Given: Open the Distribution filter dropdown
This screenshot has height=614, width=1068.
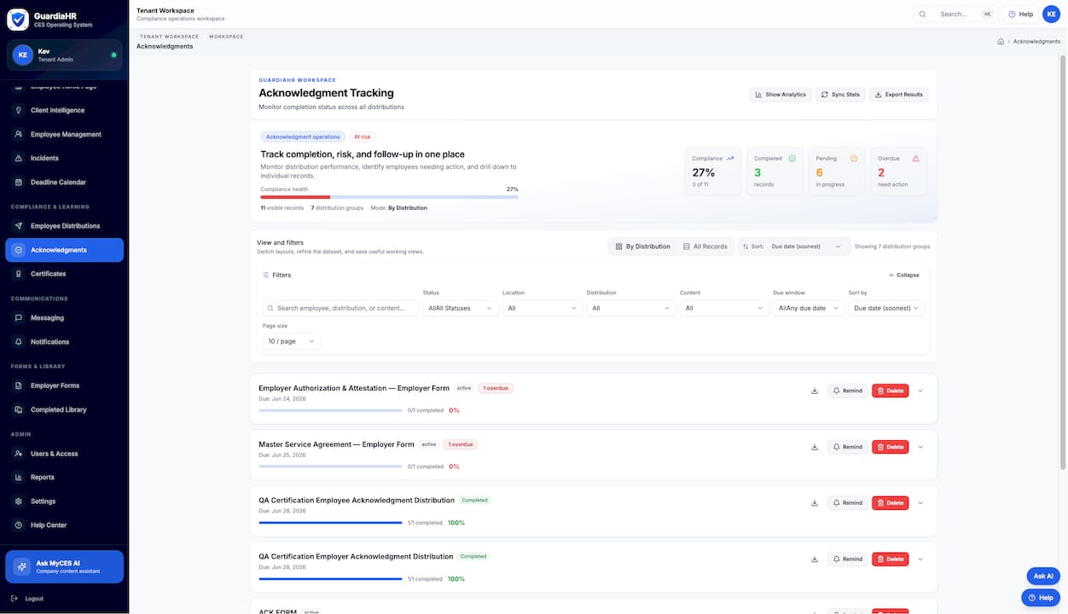Looking at the screenshot, I should click(x=631, y=308).
